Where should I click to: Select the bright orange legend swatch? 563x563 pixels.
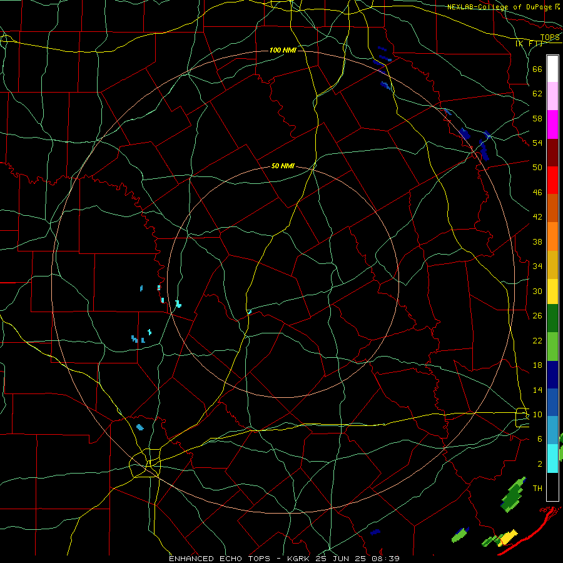(x=552, y=236)
